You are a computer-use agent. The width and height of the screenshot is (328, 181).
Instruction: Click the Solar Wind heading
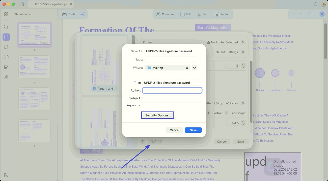click(91, 150)
